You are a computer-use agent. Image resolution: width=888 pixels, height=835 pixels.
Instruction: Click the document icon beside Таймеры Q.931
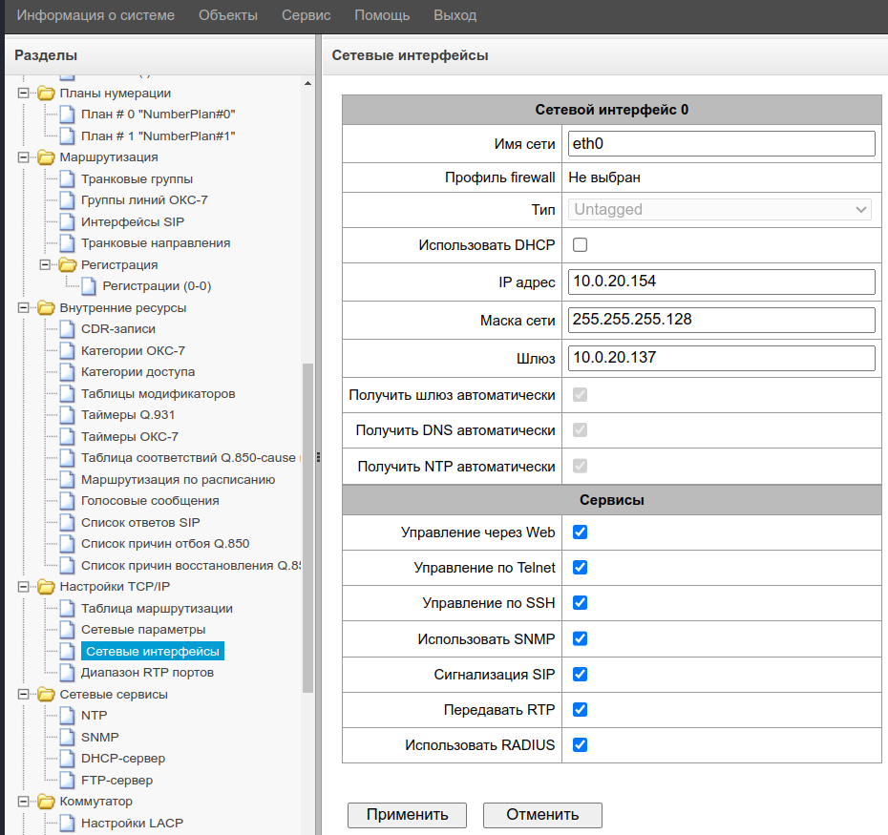pyautogui.click(x=66, y=415)
